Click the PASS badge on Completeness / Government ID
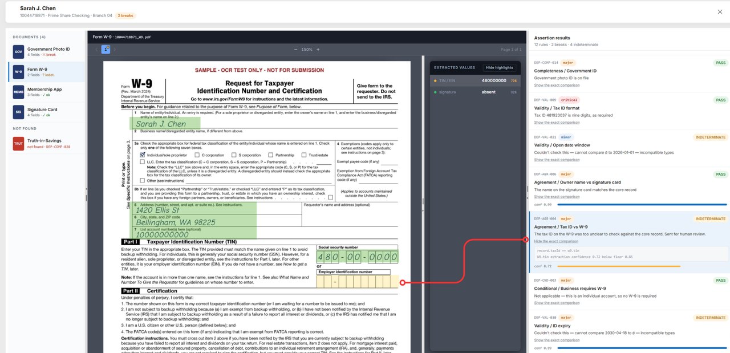This screenshot has height=353, width=730. coord(720,63)
